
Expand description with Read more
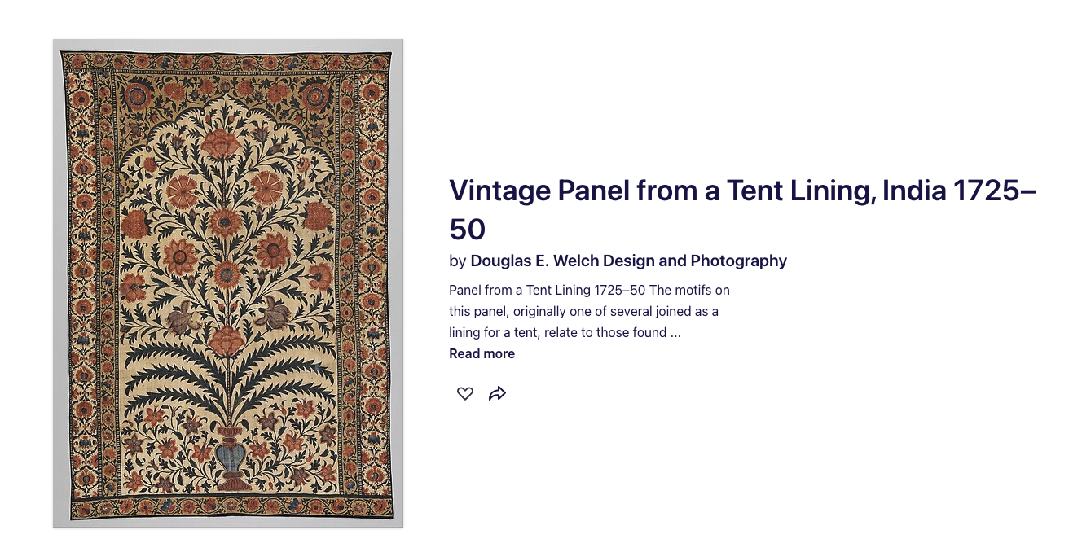coord(482,353)
